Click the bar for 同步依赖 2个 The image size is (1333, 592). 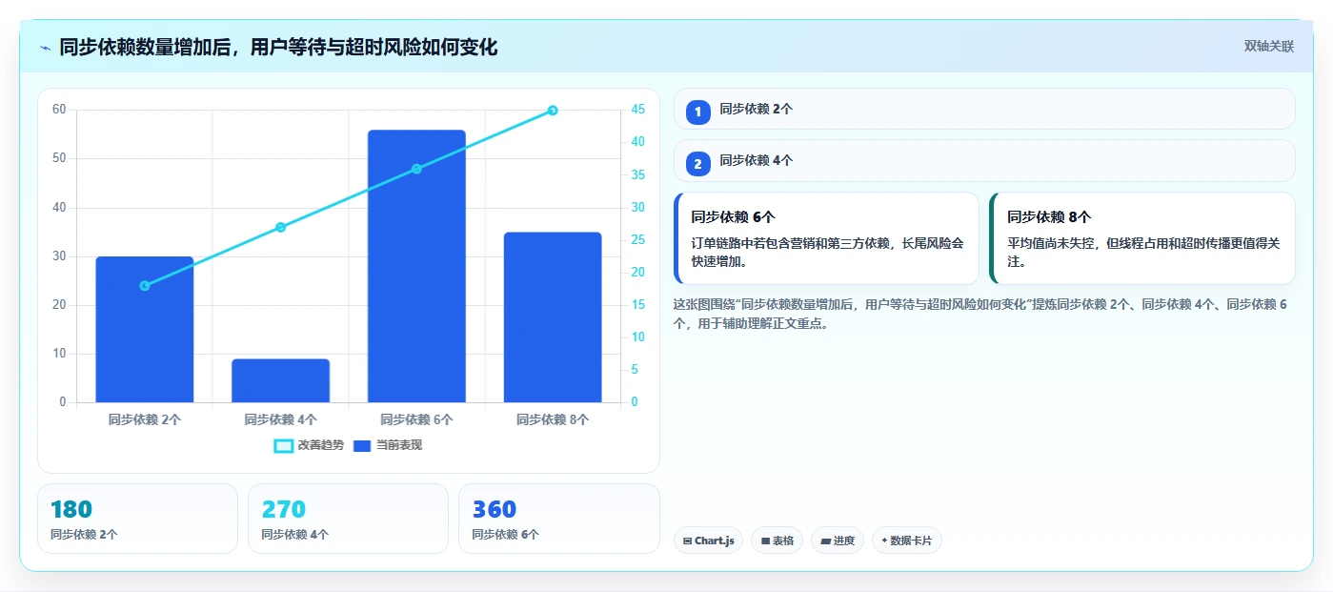(144, 329)
